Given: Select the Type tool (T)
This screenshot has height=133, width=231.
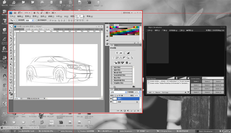Looking at the screenshot, I should (11, 71).
